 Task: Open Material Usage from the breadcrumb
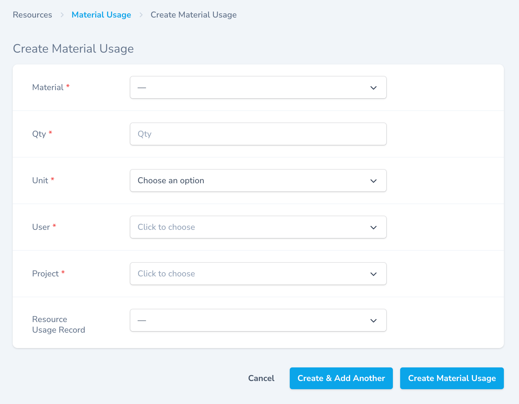pyautogui.click(x=101, y=15)
